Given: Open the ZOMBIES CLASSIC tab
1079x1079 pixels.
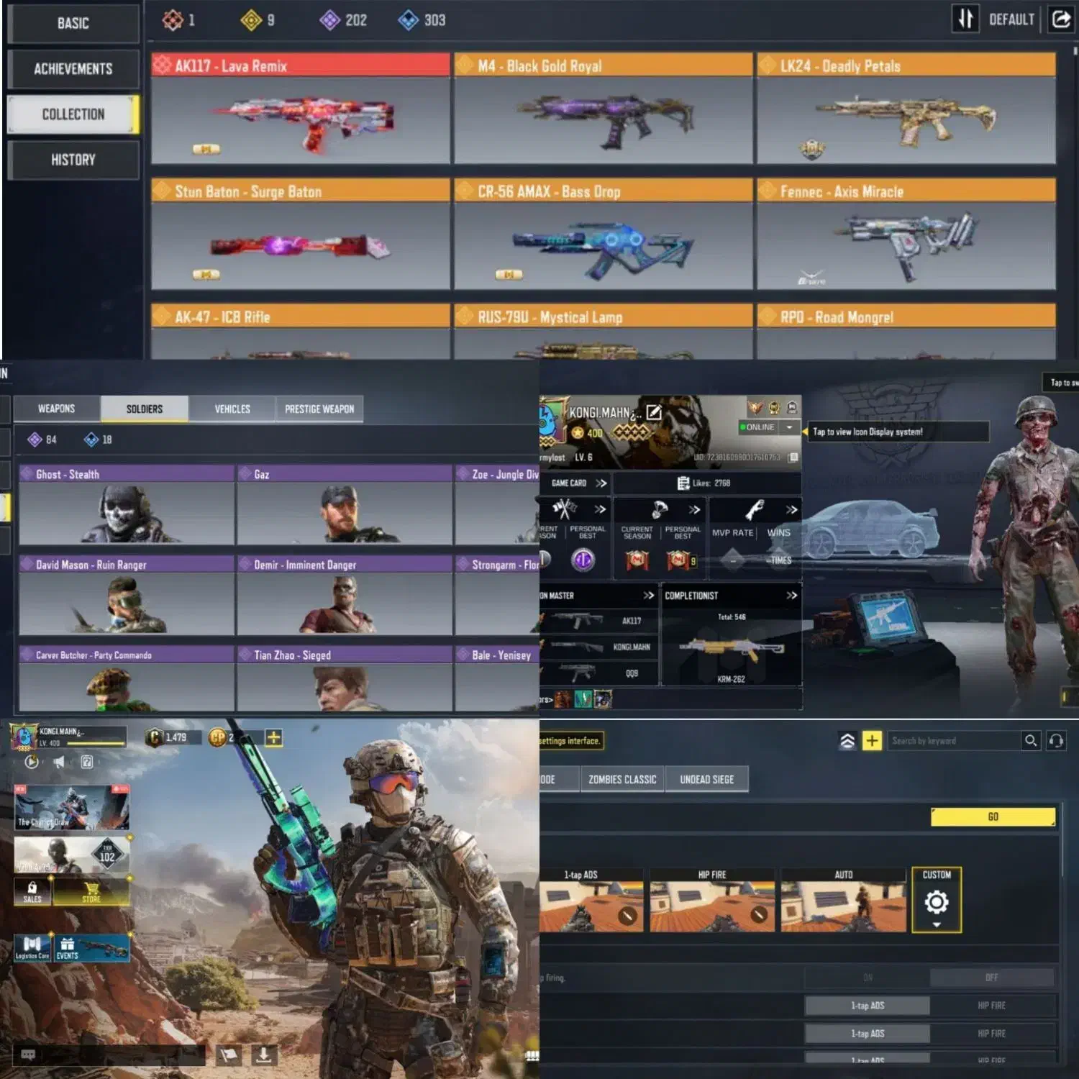Looking at the screenshot, I should coord(622,779).
